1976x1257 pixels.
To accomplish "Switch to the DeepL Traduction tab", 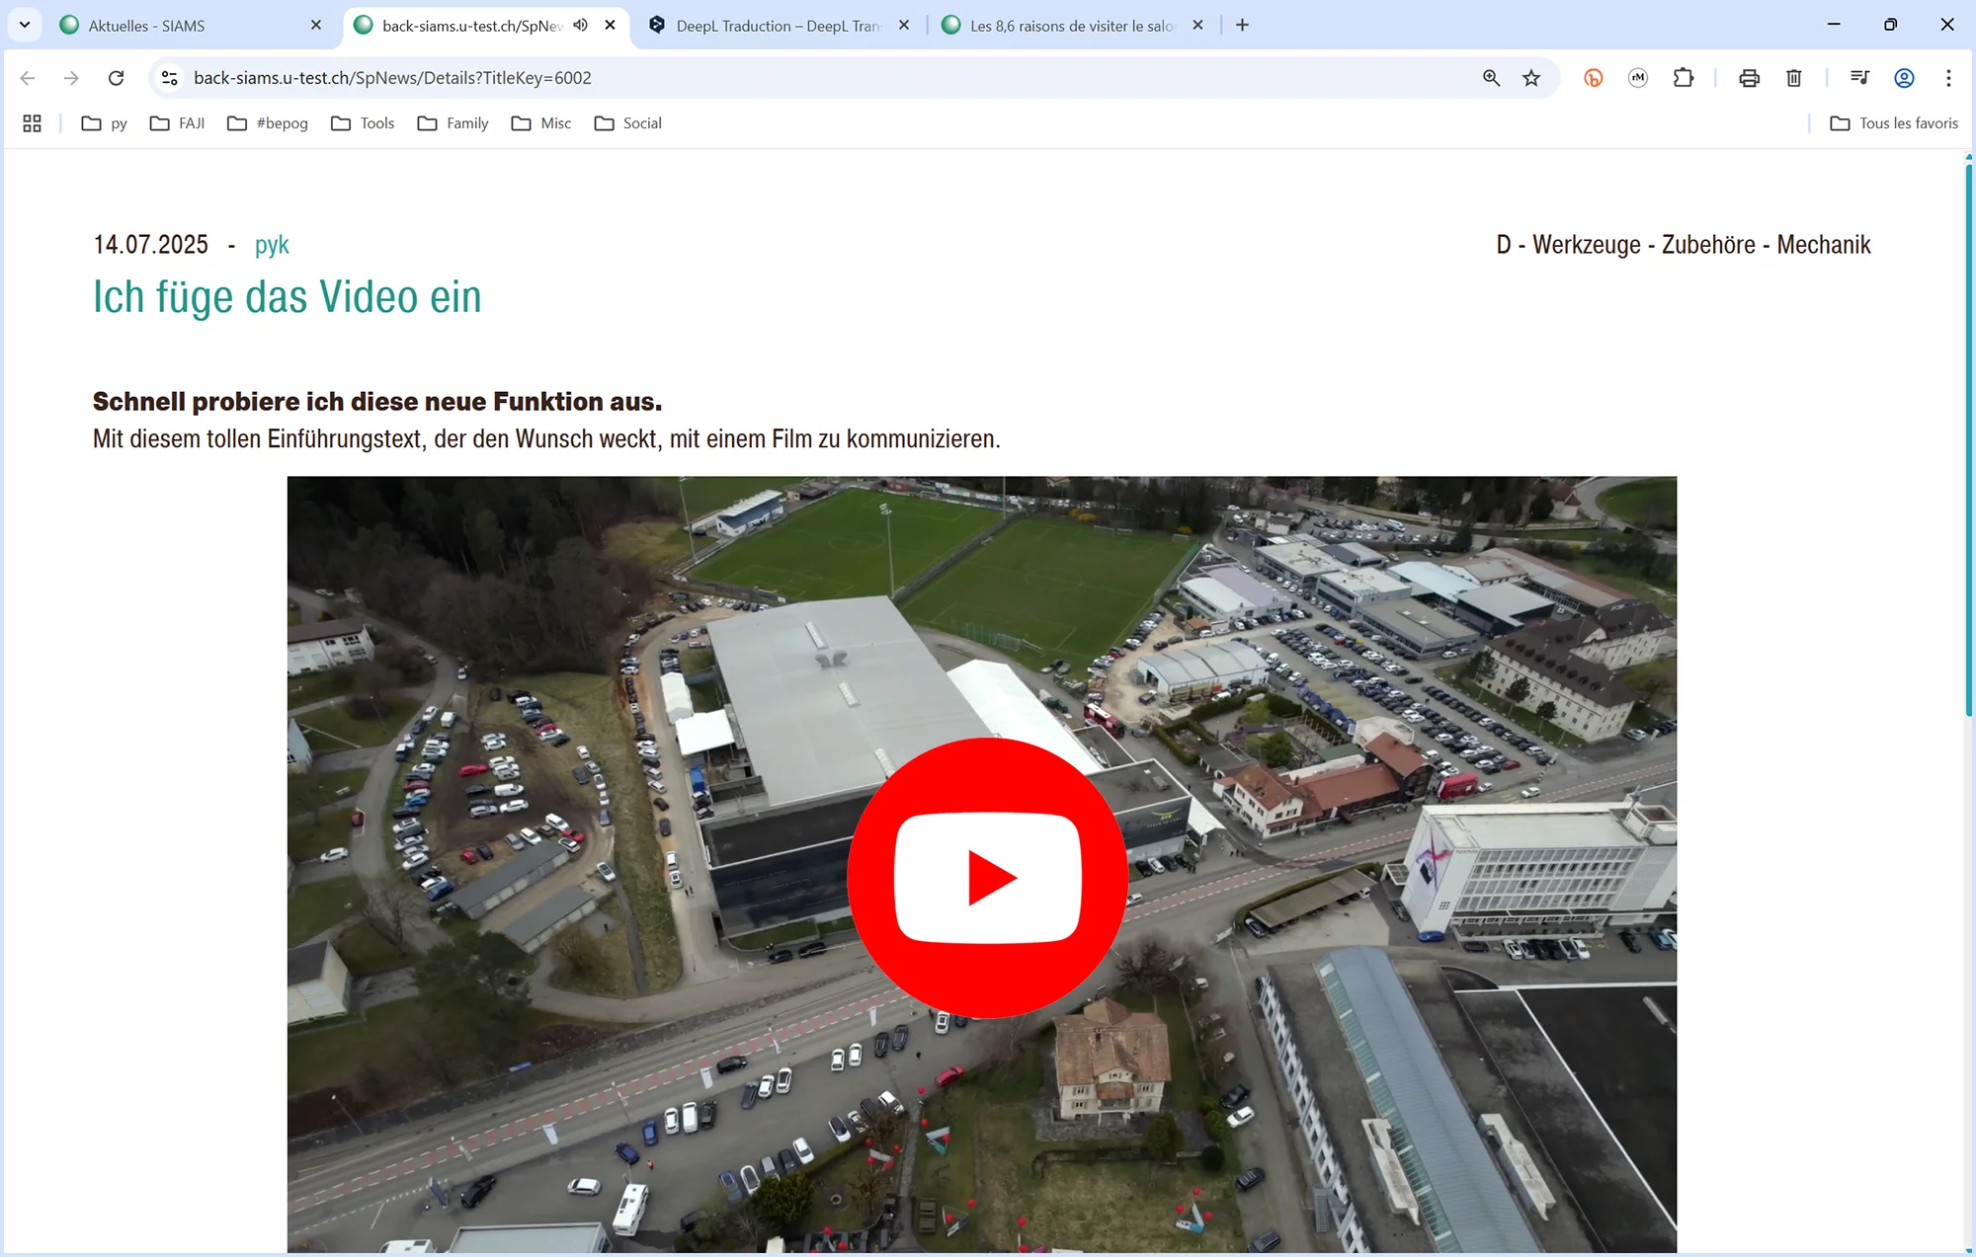I will pyautogui.click(x=776, y=26).
